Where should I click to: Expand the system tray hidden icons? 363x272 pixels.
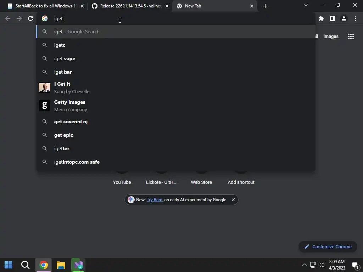305,265
